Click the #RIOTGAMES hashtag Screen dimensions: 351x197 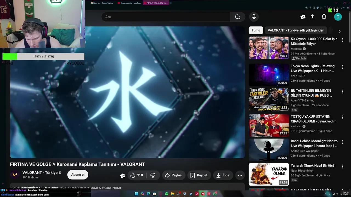click(x=90, y=188)
